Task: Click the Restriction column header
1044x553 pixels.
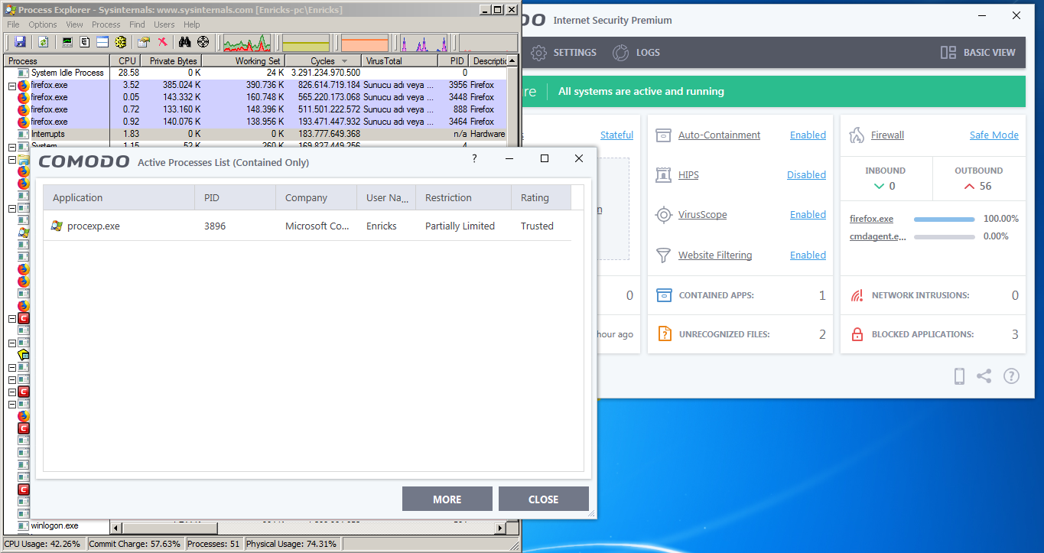Action: (463, 197)
